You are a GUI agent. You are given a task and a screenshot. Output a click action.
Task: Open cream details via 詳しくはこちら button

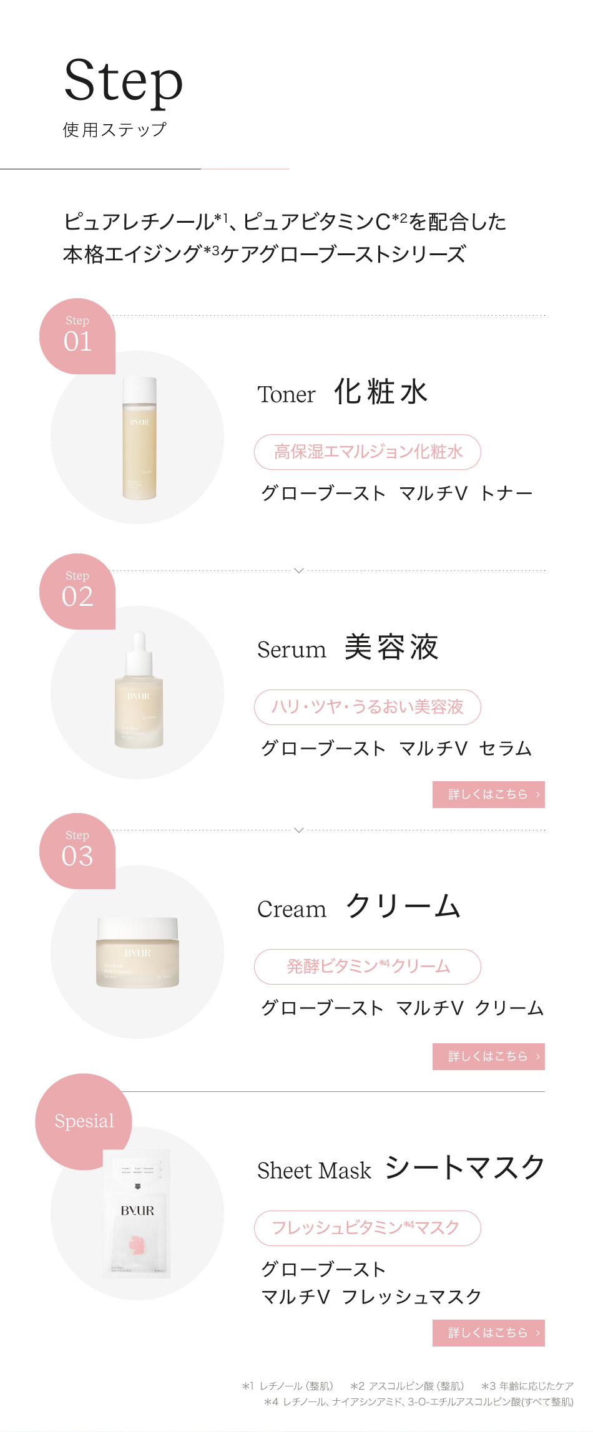[x=488, y=1056]
